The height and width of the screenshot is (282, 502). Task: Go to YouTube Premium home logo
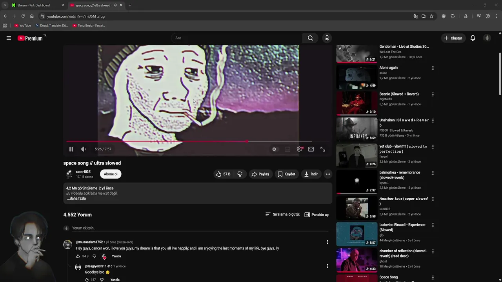[30, 38]
